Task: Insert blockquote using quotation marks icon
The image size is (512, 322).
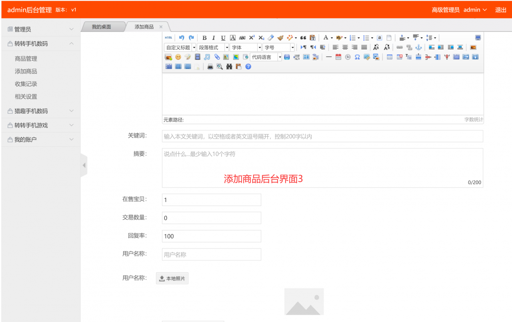Action: [303, 38]
